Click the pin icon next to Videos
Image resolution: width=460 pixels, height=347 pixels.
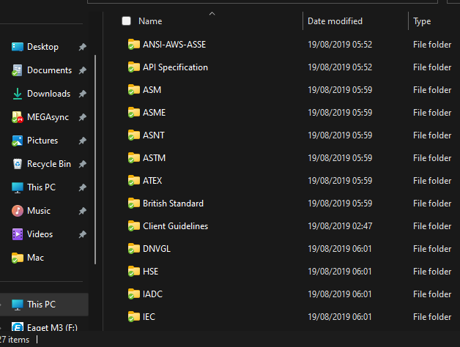tap(83, 234)
